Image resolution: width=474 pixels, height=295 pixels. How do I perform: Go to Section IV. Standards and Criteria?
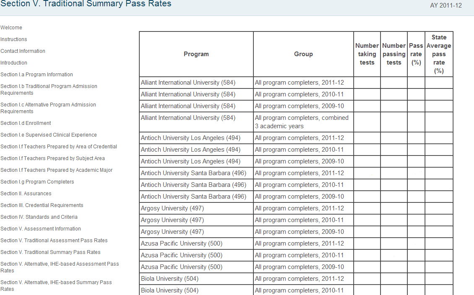39,217
